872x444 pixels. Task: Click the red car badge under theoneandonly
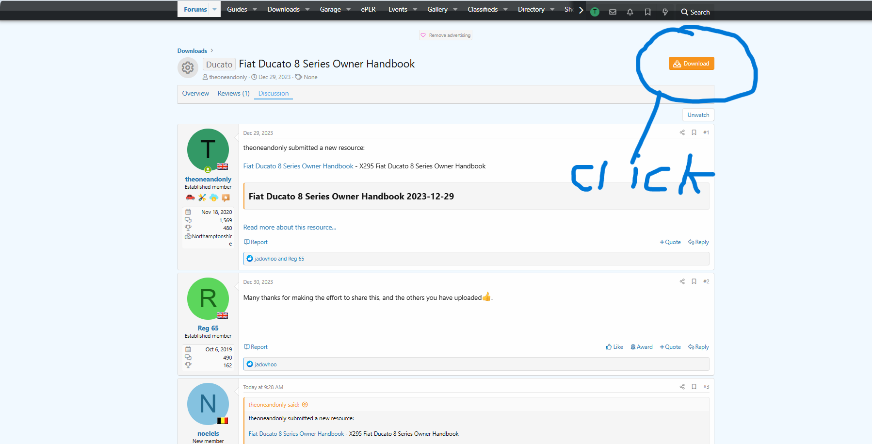[190, 197]
